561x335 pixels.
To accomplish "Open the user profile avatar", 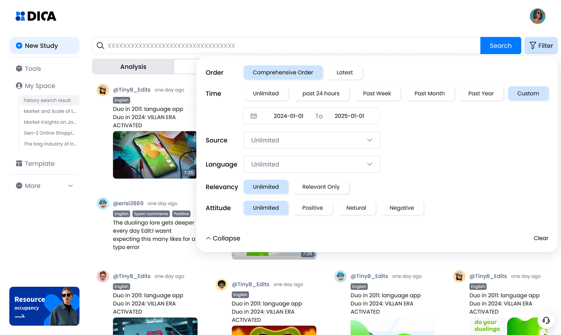I will (537, 16).
